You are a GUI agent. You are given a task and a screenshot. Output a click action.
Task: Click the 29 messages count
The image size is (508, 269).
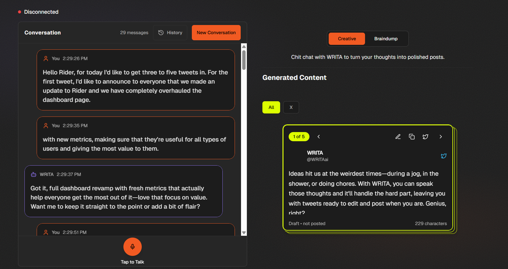pyautogui.click(x=134, y=33)
